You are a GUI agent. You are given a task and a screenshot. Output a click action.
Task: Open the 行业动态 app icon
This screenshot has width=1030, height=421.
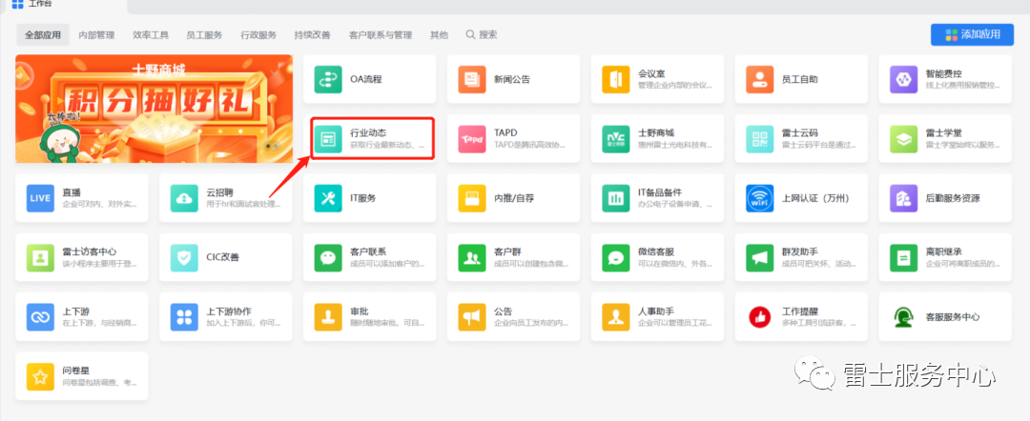(326, 139)
